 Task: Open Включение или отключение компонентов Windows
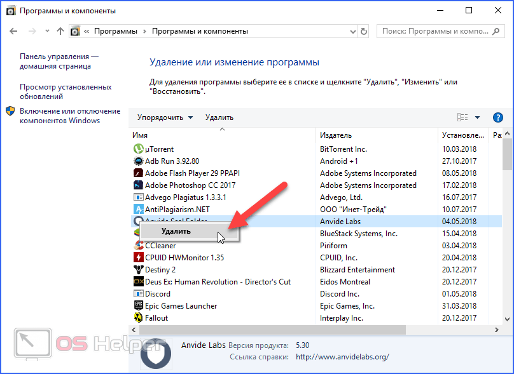pos(70,116)
